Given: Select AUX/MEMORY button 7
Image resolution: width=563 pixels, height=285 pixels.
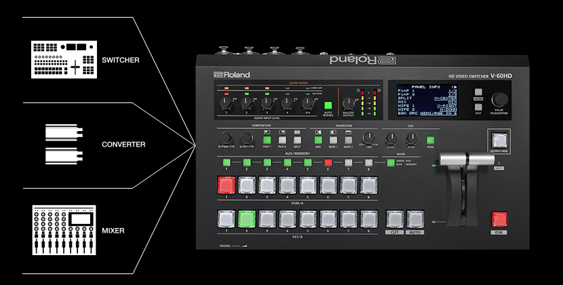Looking at the screenshot, I should [x=348, y=162].
